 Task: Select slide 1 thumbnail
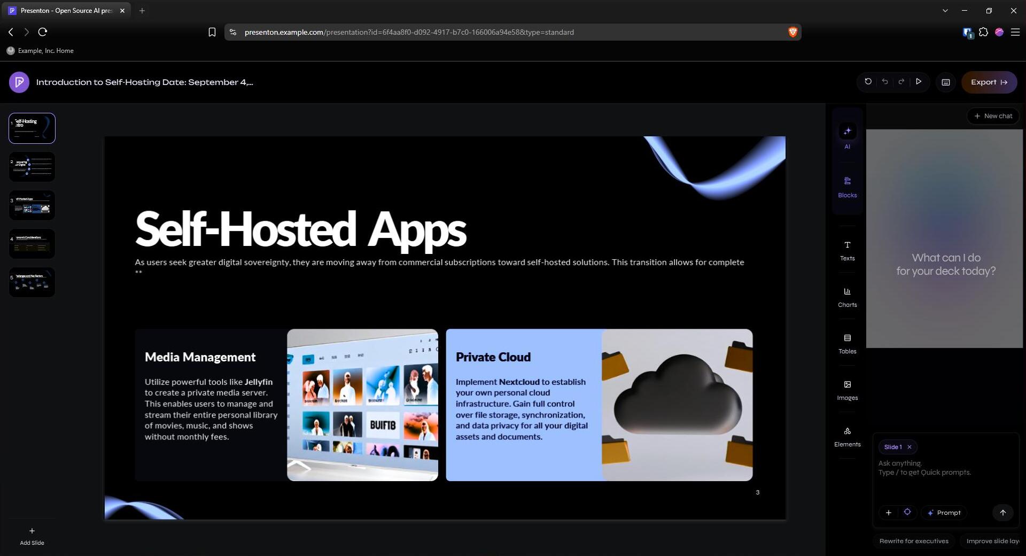pyautogui.click(x=32, y=128)
